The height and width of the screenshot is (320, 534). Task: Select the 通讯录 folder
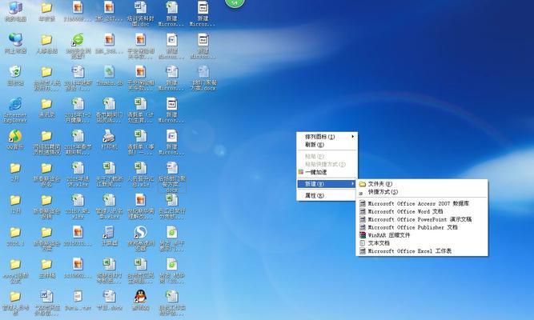(x=46, y=107)
